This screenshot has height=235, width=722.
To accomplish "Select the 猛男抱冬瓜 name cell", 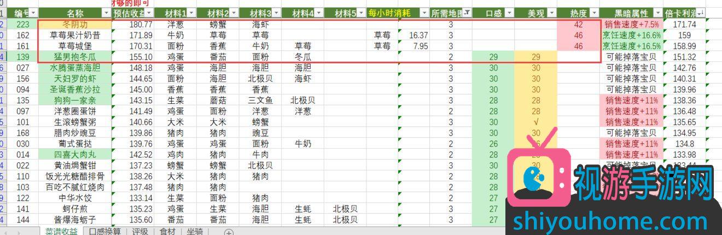I will coord(75,57).
